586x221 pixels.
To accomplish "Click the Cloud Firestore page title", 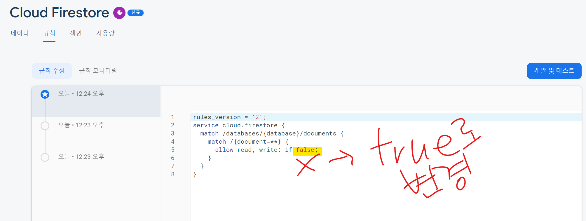I will (x=60, y=13).
